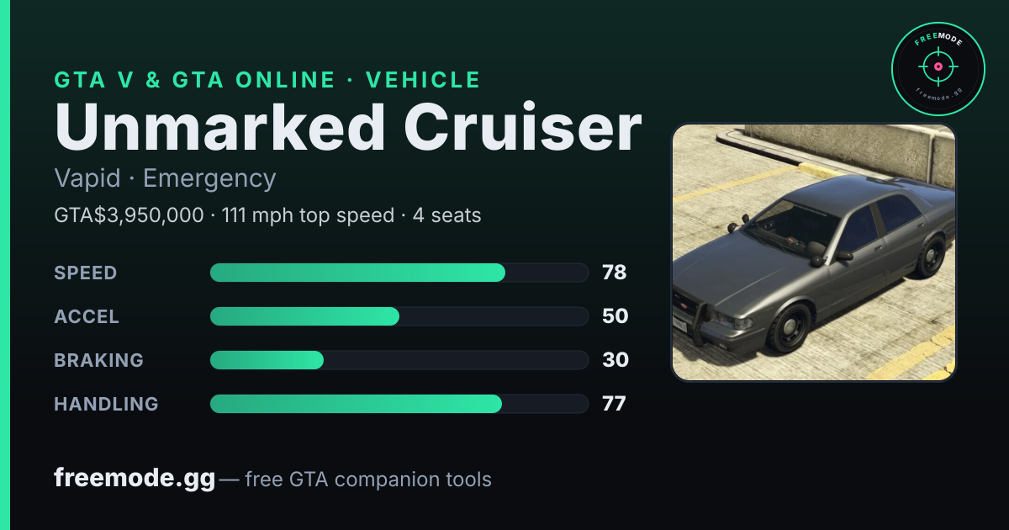Click the ACCEL stat label

coord(87,316)
